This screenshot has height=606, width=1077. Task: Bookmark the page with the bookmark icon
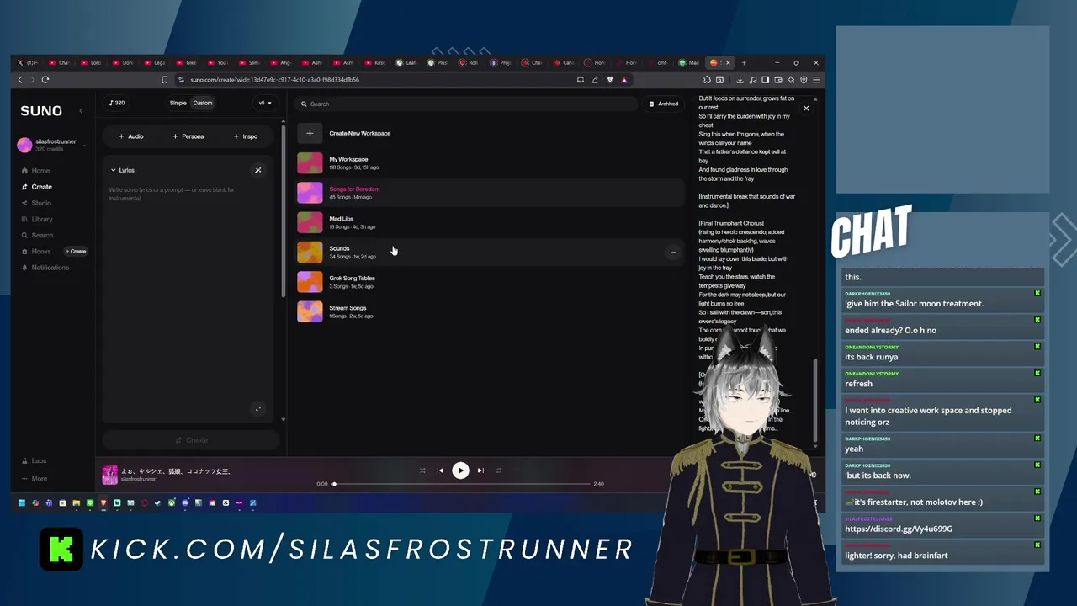164,80
